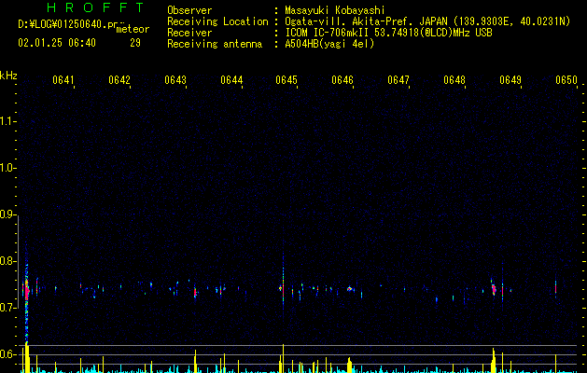
Task: Click the 0648 time marker
Action: pyautogui.click(x=454, y=80)
